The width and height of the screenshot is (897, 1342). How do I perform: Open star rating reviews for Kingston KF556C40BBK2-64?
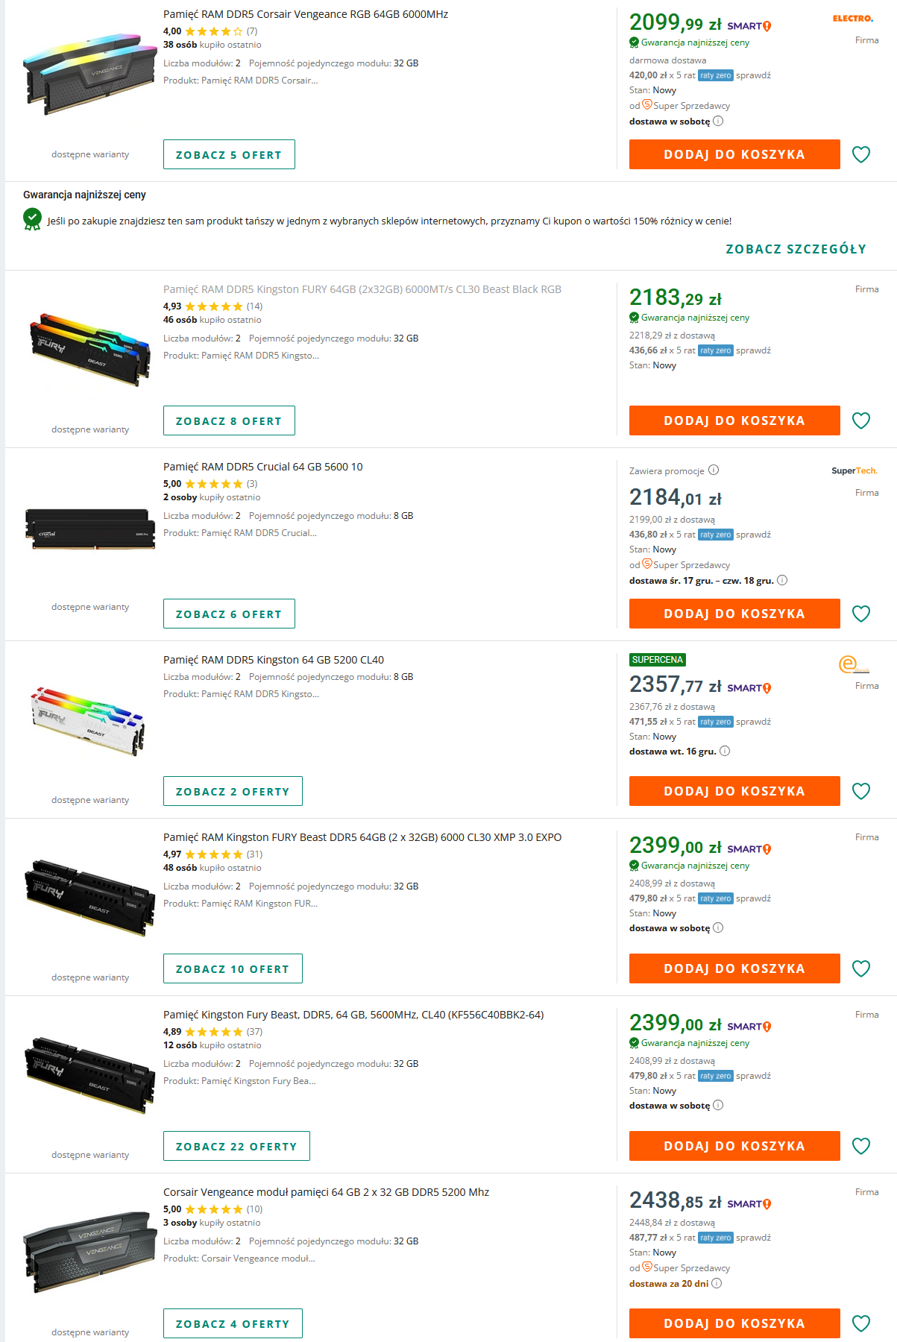pos(214,1032)
